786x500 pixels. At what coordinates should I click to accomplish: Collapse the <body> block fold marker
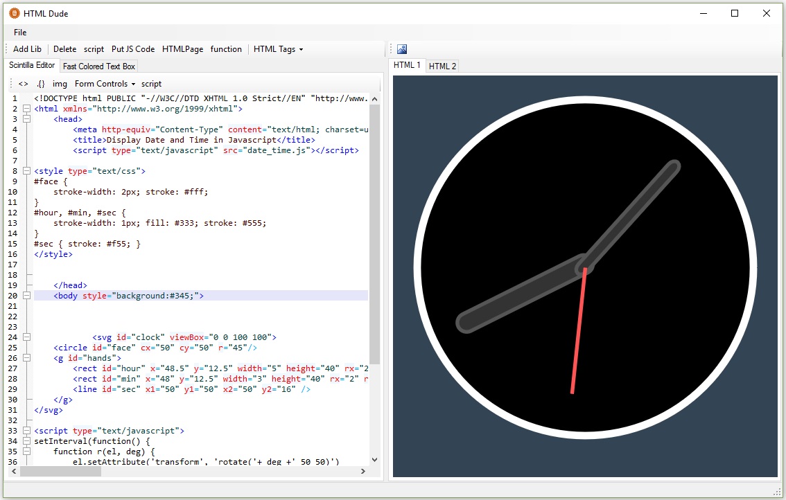(x=26, y=296)
